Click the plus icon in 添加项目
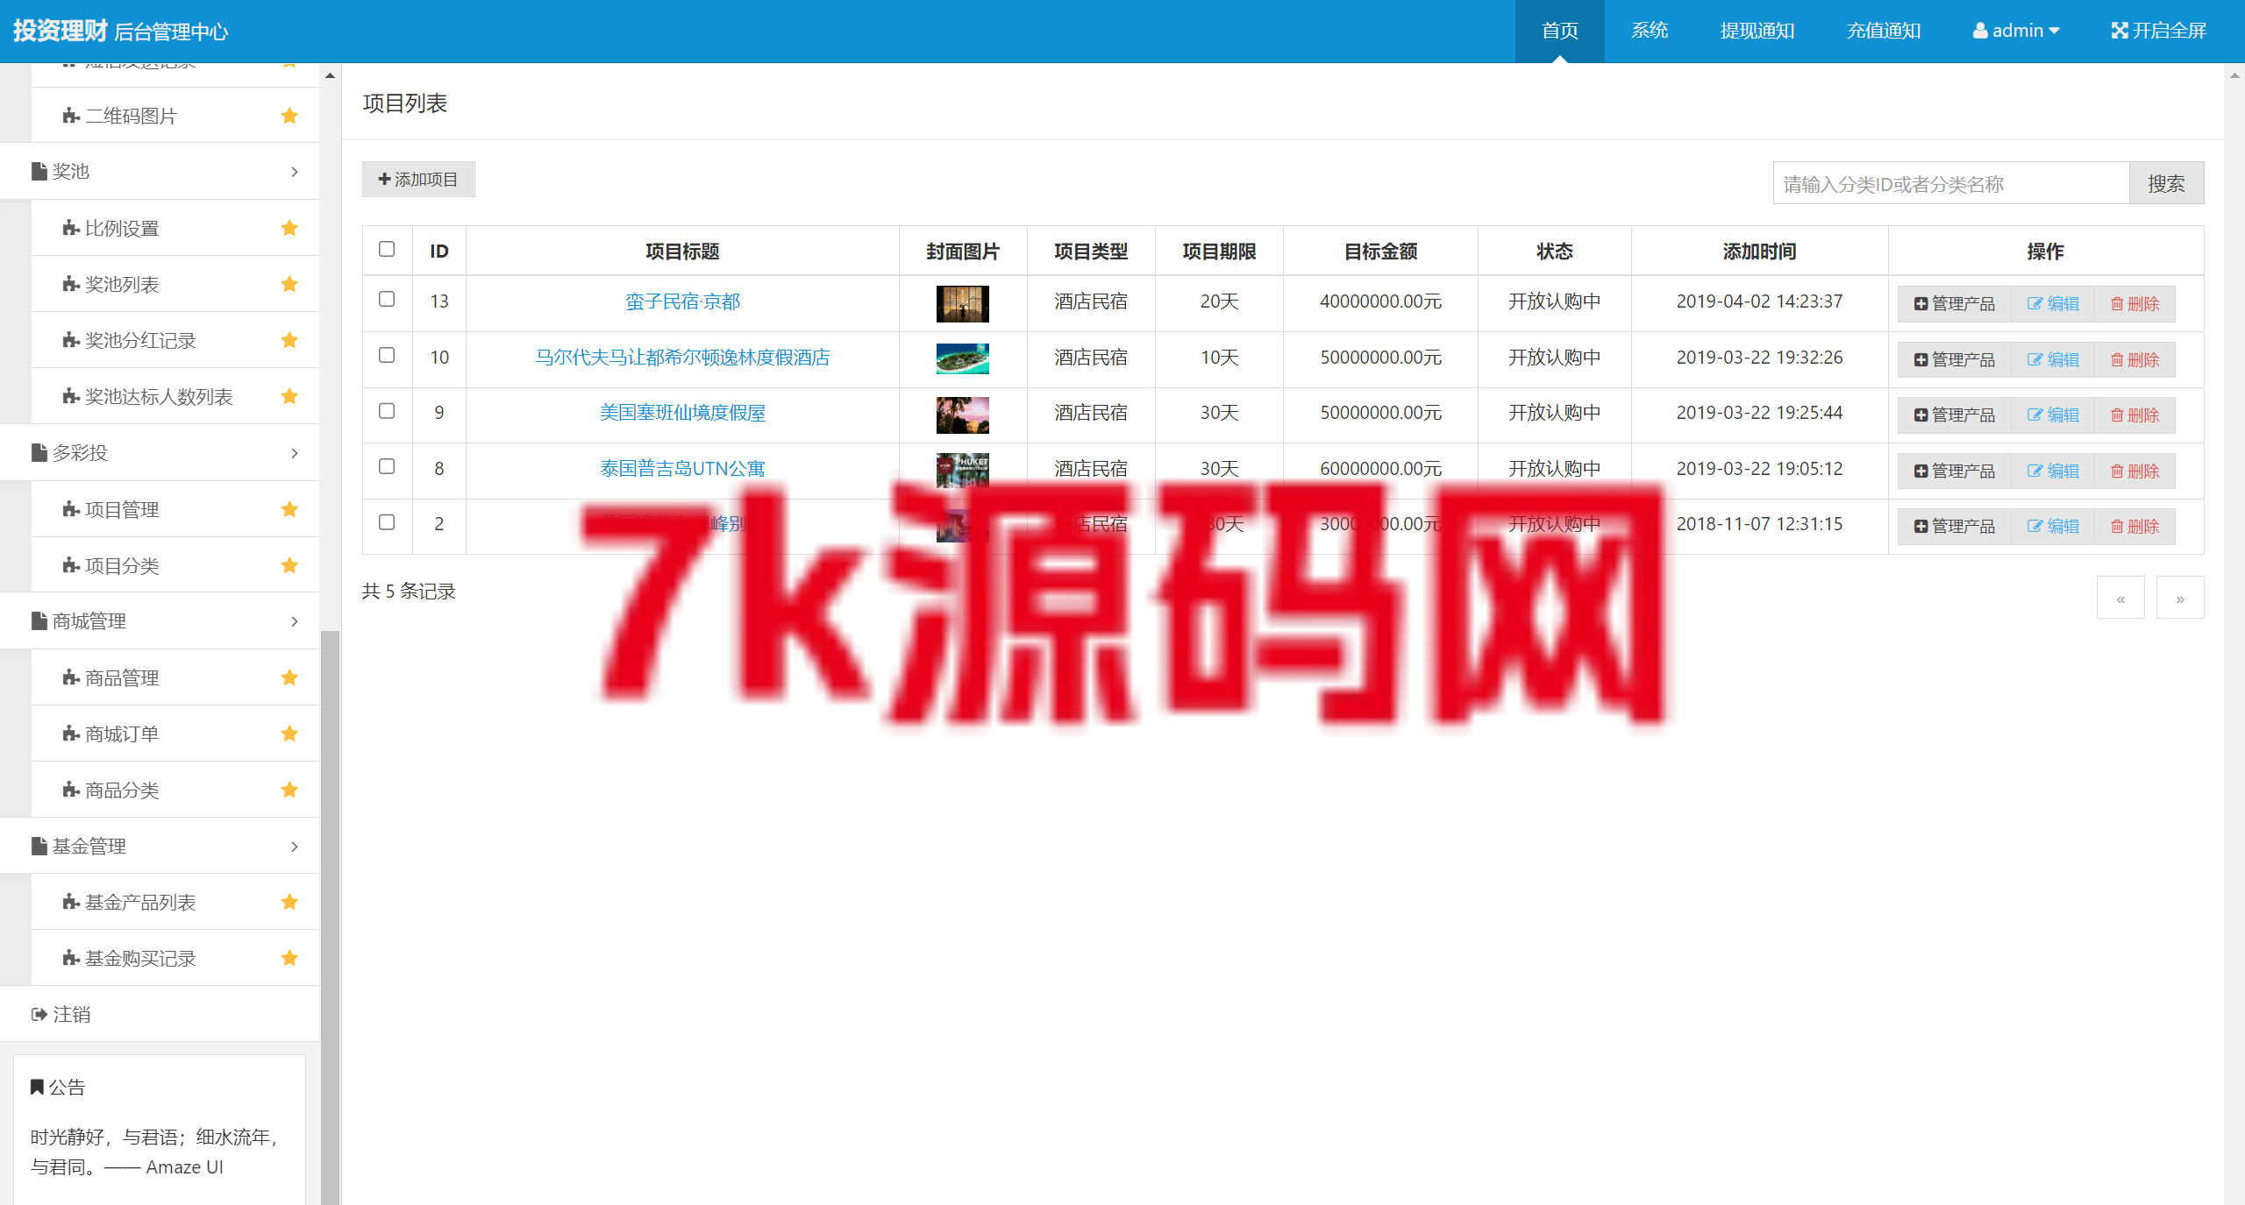 [384, 179]
